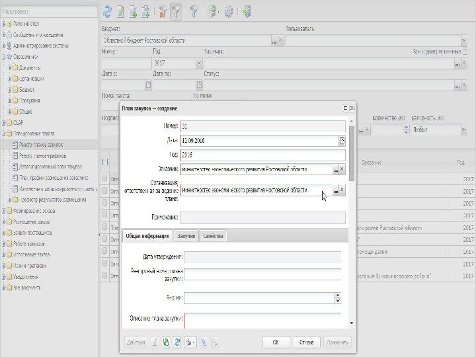
Task: Click the create document with copy icon
Action: click(145, 11)
